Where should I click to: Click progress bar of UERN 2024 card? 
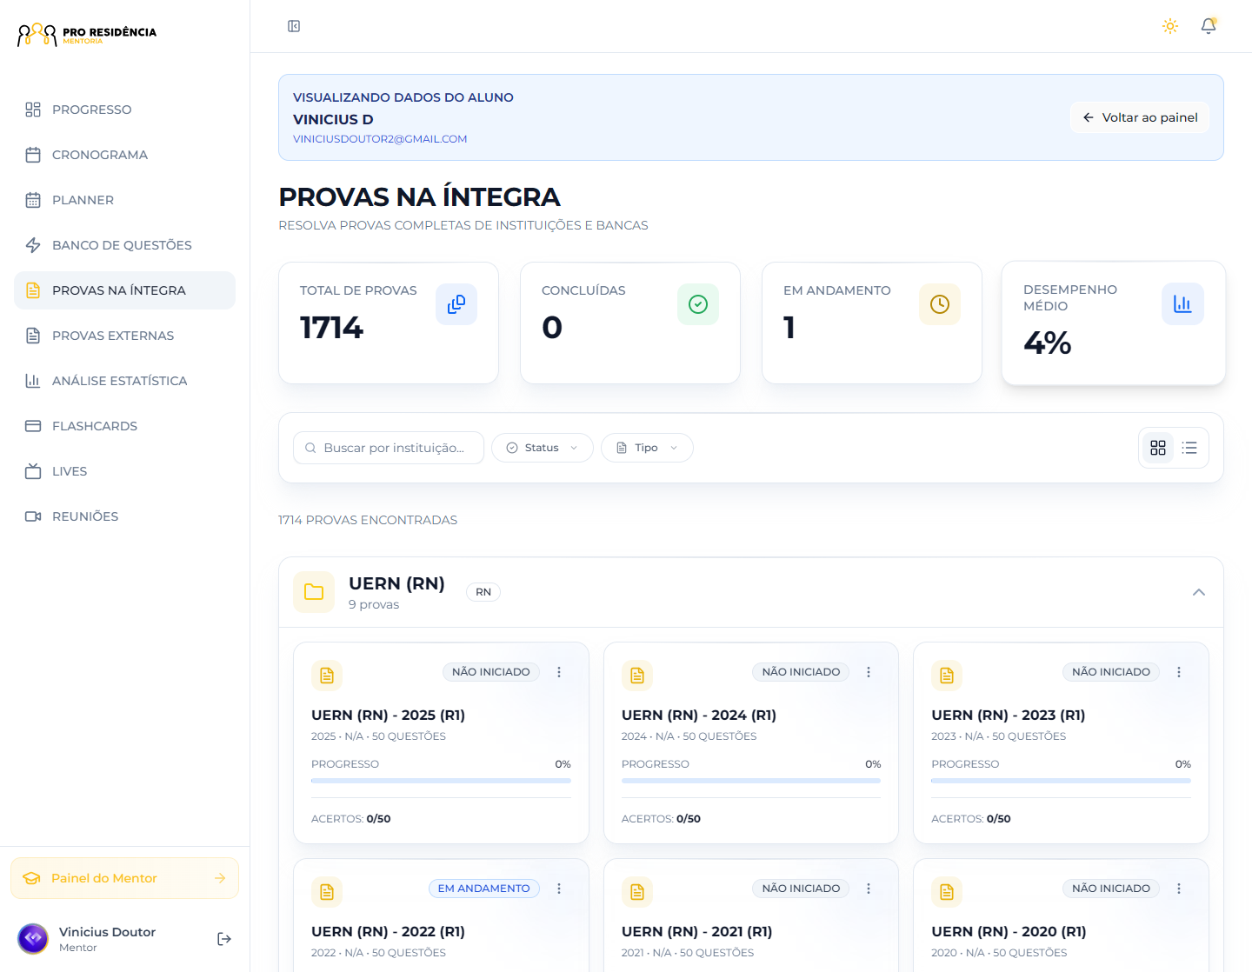click(751, 781)
